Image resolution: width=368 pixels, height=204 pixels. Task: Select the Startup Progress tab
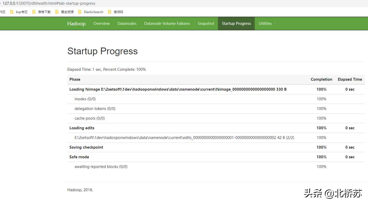(236, 24)
